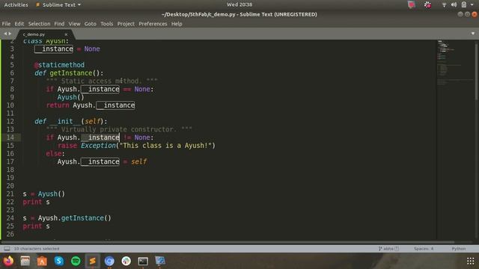Go to next tab arrow
The width and height of the screenshot is (479, 269).
pyautogui.click(x=10, y=34)
